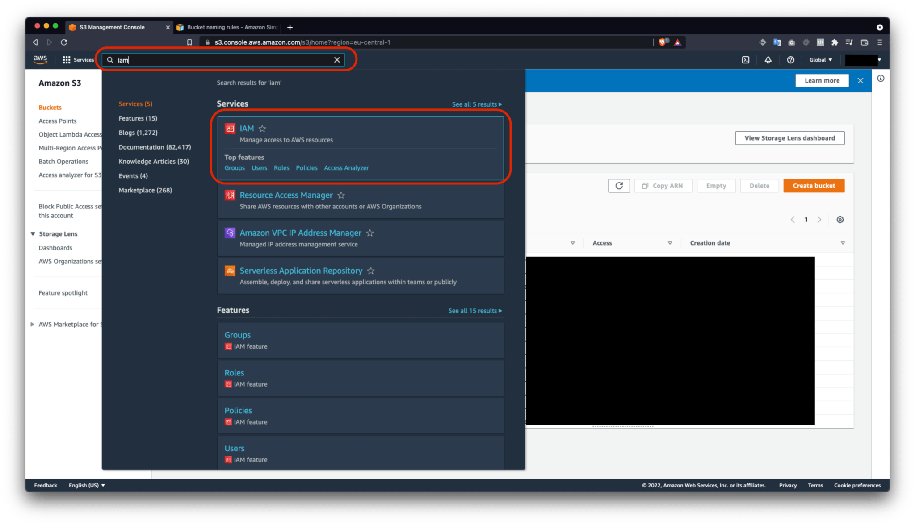
Task: Favorite IAM using its star toggle
Action: point(262,129)
